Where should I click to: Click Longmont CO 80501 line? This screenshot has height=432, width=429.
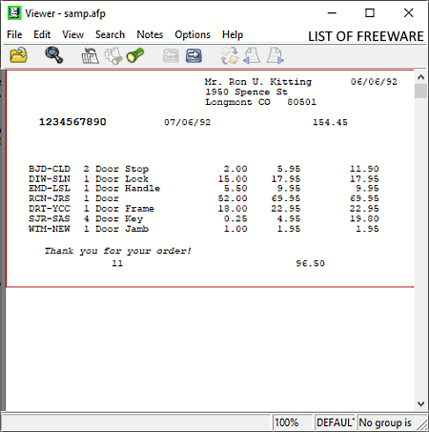(x=260, y=102)
